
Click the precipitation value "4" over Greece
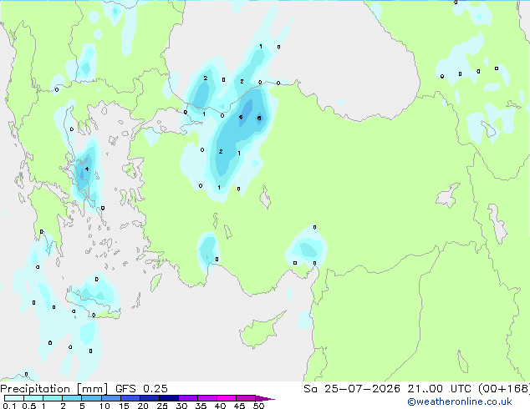tap(87, 169)
